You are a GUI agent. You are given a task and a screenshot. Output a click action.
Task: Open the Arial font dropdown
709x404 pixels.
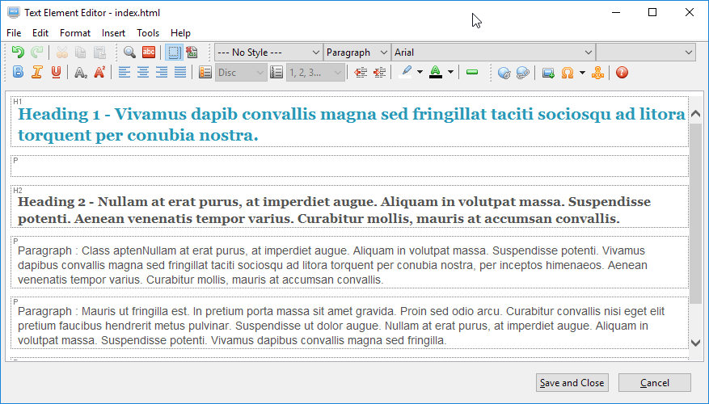point(493,53)
